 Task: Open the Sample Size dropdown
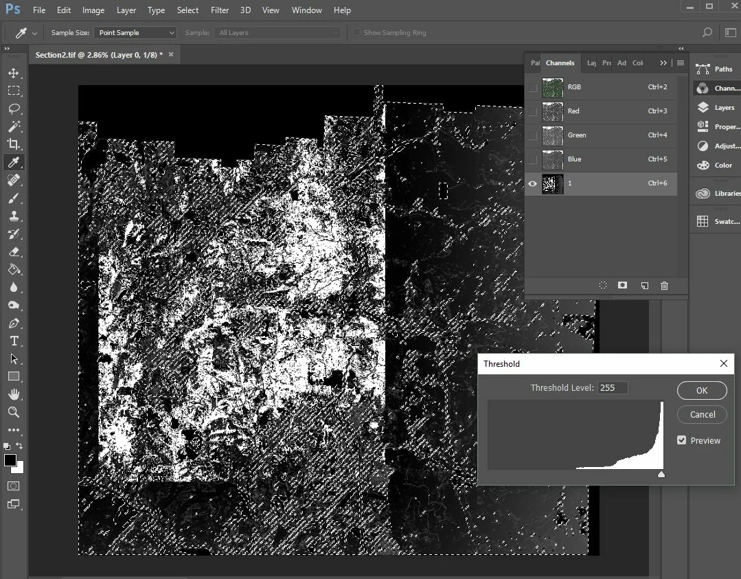[x=136, y=33]
